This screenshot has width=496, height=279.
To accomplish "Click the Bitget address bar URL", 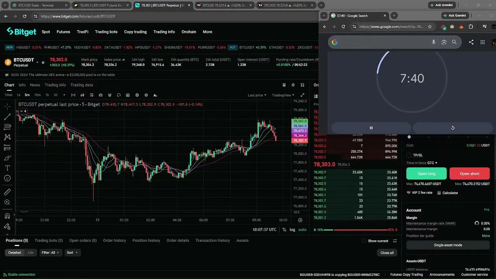I will point(78,16).
